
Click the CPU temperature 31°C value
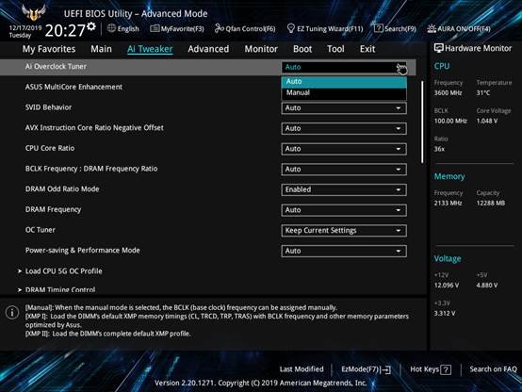(483, 93)
